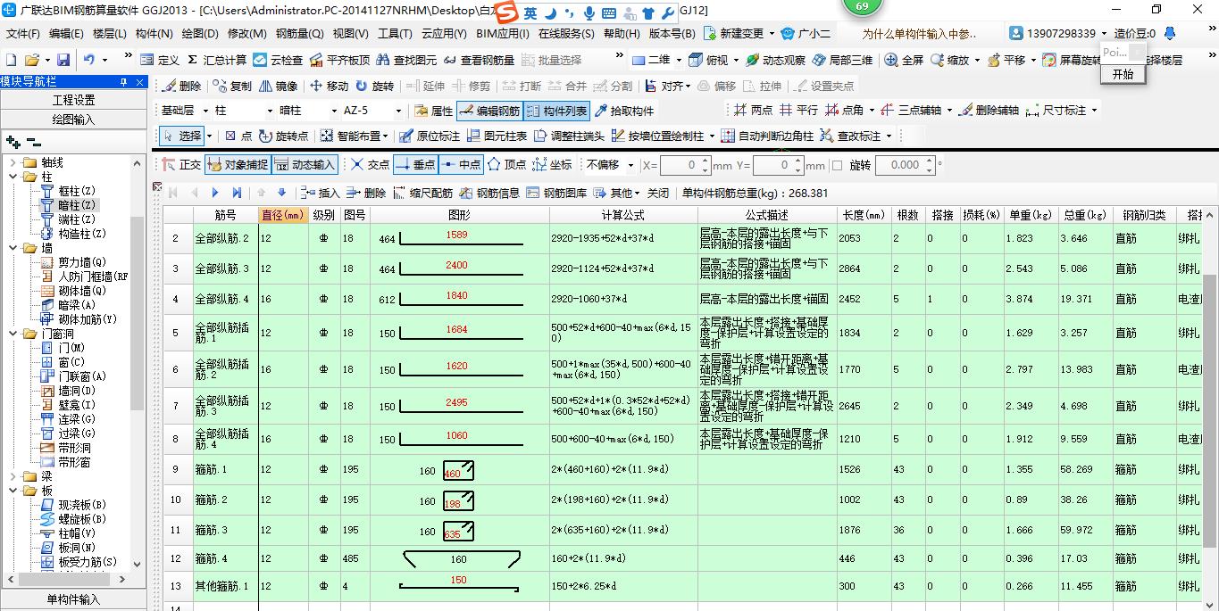Viewport: 1219px width, 611px height.
Task: Toggle 中点 midpoint snap
Action: point(461,164)
